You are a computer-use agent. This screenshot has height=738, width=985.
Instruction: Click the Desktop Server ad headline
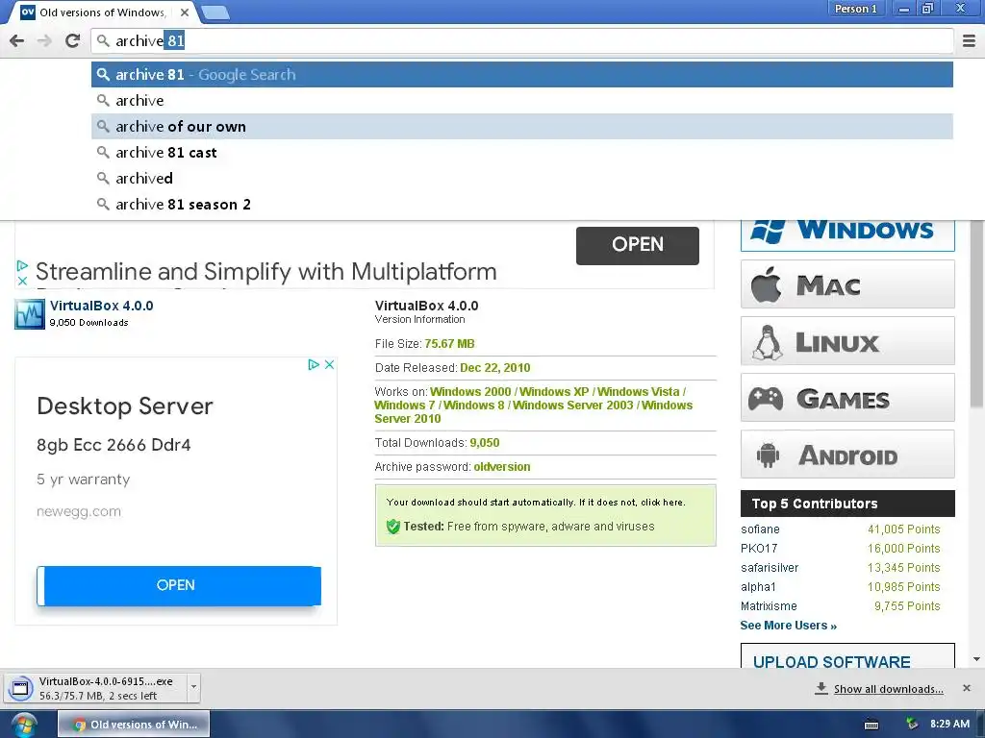[125, 406]
